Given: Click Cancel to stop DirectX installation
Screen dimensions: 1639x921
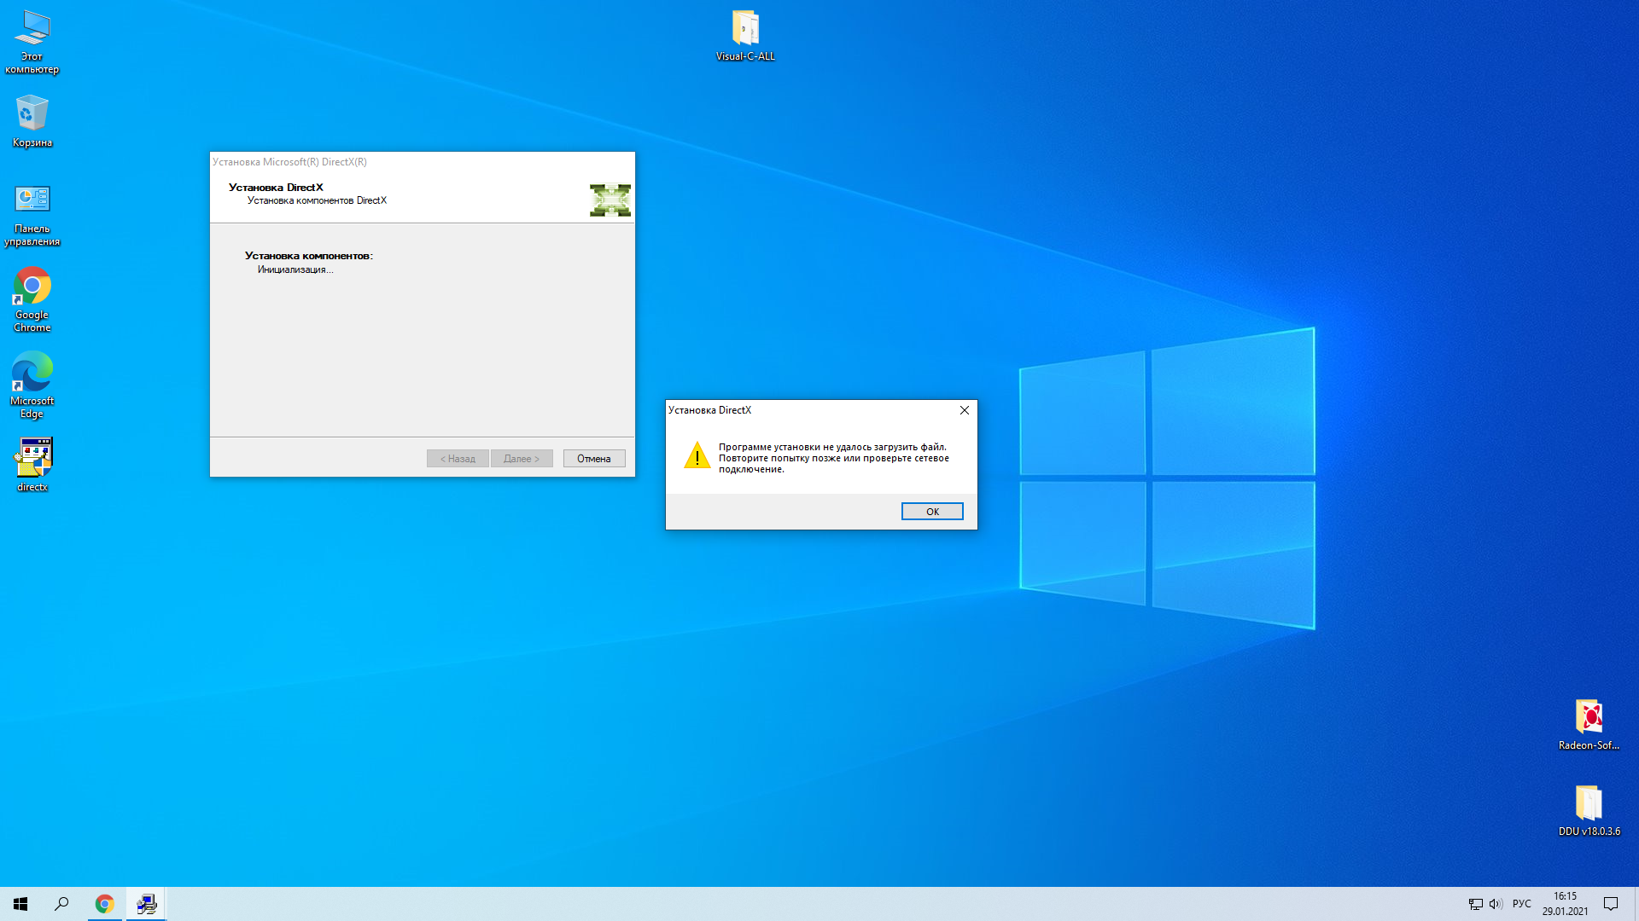Looking at the screenshot, I should point(593,459).
